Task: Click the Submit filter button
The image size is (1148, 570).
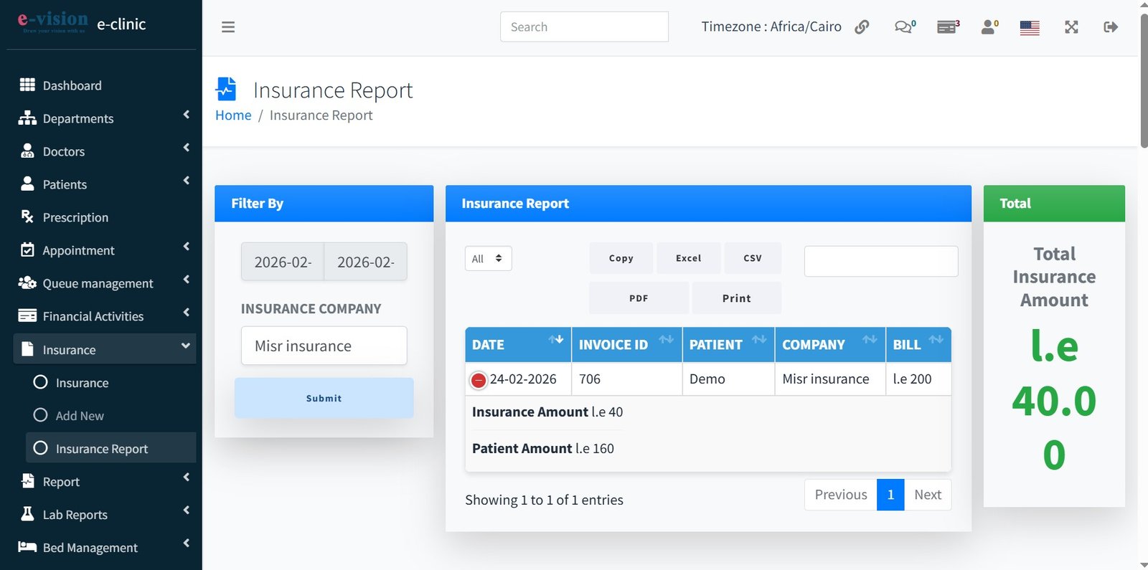Action: click(x=324, y=398)
